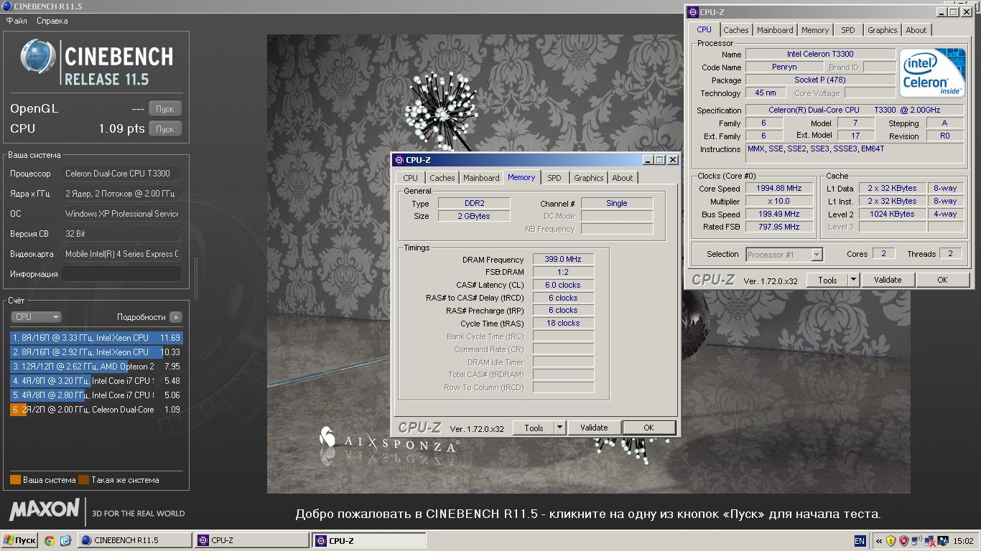Open Caches tab in Memory CPU-Z window
981x551 pixels.
click(442, 178)
